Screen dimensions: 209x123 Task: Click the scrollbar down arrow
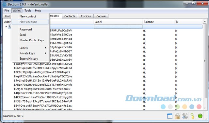[x=205, y=108]
